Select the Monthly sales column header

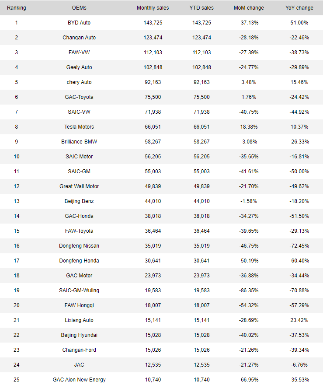tap(153, 8)
